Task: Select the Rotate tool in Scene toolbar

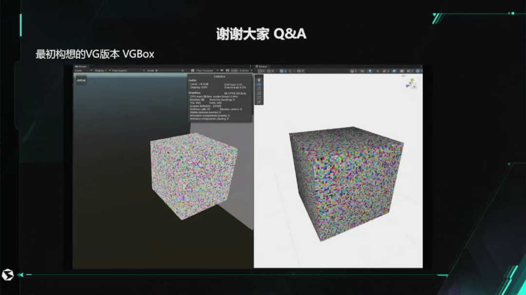Action: click(259, 88)
